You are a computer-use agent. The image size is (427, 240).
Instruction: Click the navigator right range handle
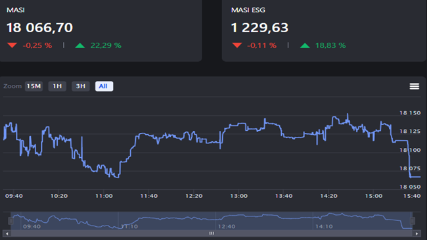point(413,221)
